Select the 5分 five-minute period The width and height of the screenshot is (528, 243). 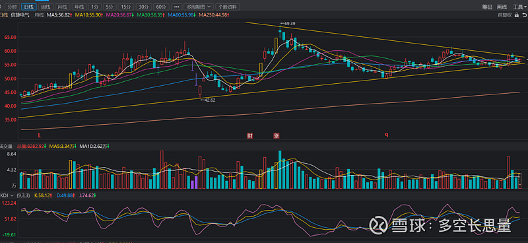(x=109, y=7)
